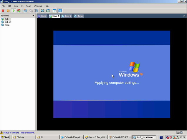Click the disconnected network tray icon
Image resolution: width=187 pixels, height=140 pixels.
click(x=168, y=137)
